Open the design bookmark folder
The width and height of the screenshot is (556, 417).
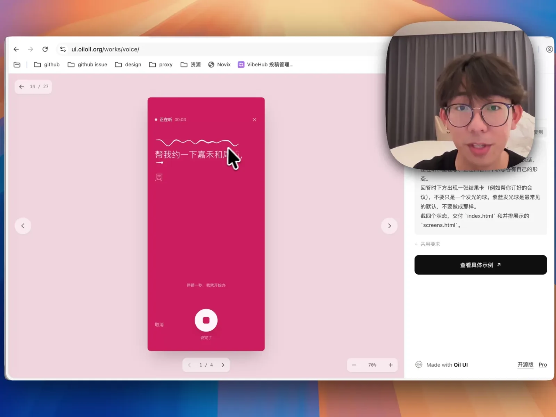pyautogui.click(x=128, y=65)
